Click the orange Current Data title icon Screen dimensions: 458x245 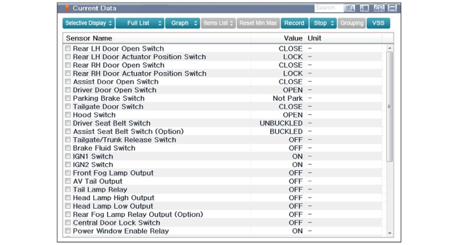(x=67, y=8)
